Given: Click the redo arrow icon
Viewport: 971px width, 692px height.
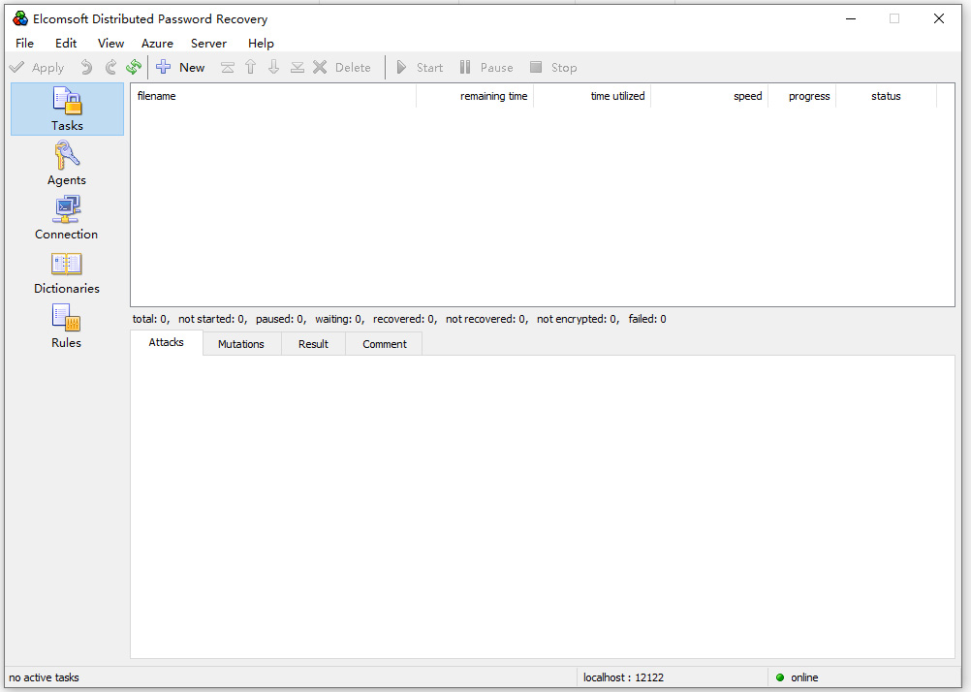Looking at the screenshot, I should coord(110,67).
